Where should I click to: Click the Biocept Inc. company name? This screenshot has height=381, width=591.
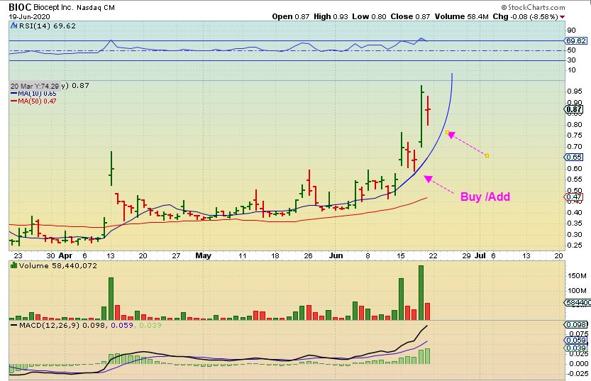53,7
